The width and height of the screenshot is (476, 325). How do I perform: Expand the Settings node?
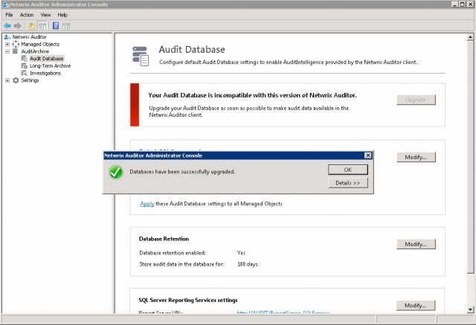point(7,80)
